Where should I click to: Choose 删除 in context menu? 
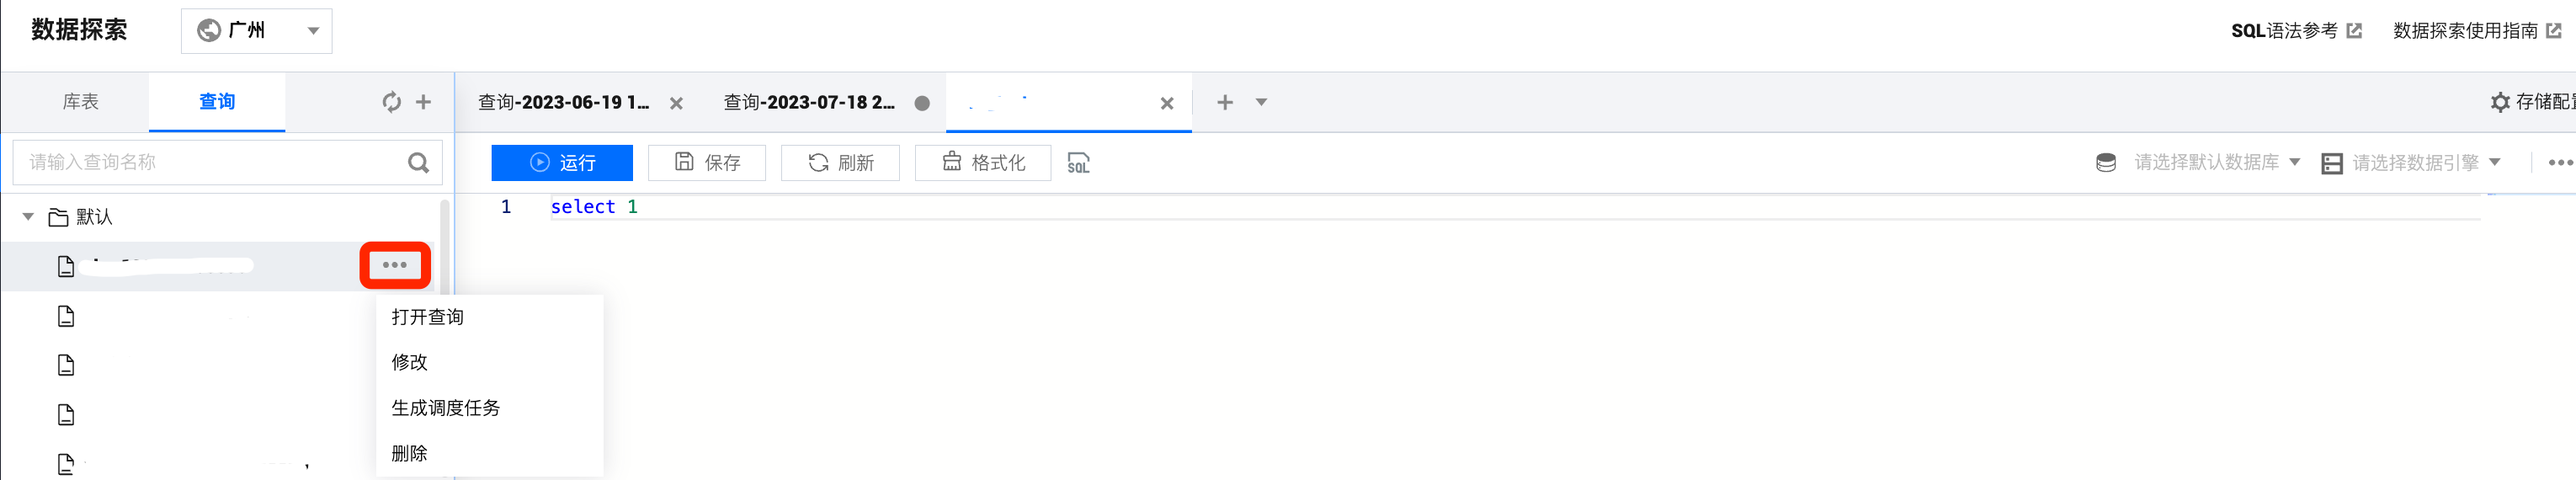pos(410,453)
